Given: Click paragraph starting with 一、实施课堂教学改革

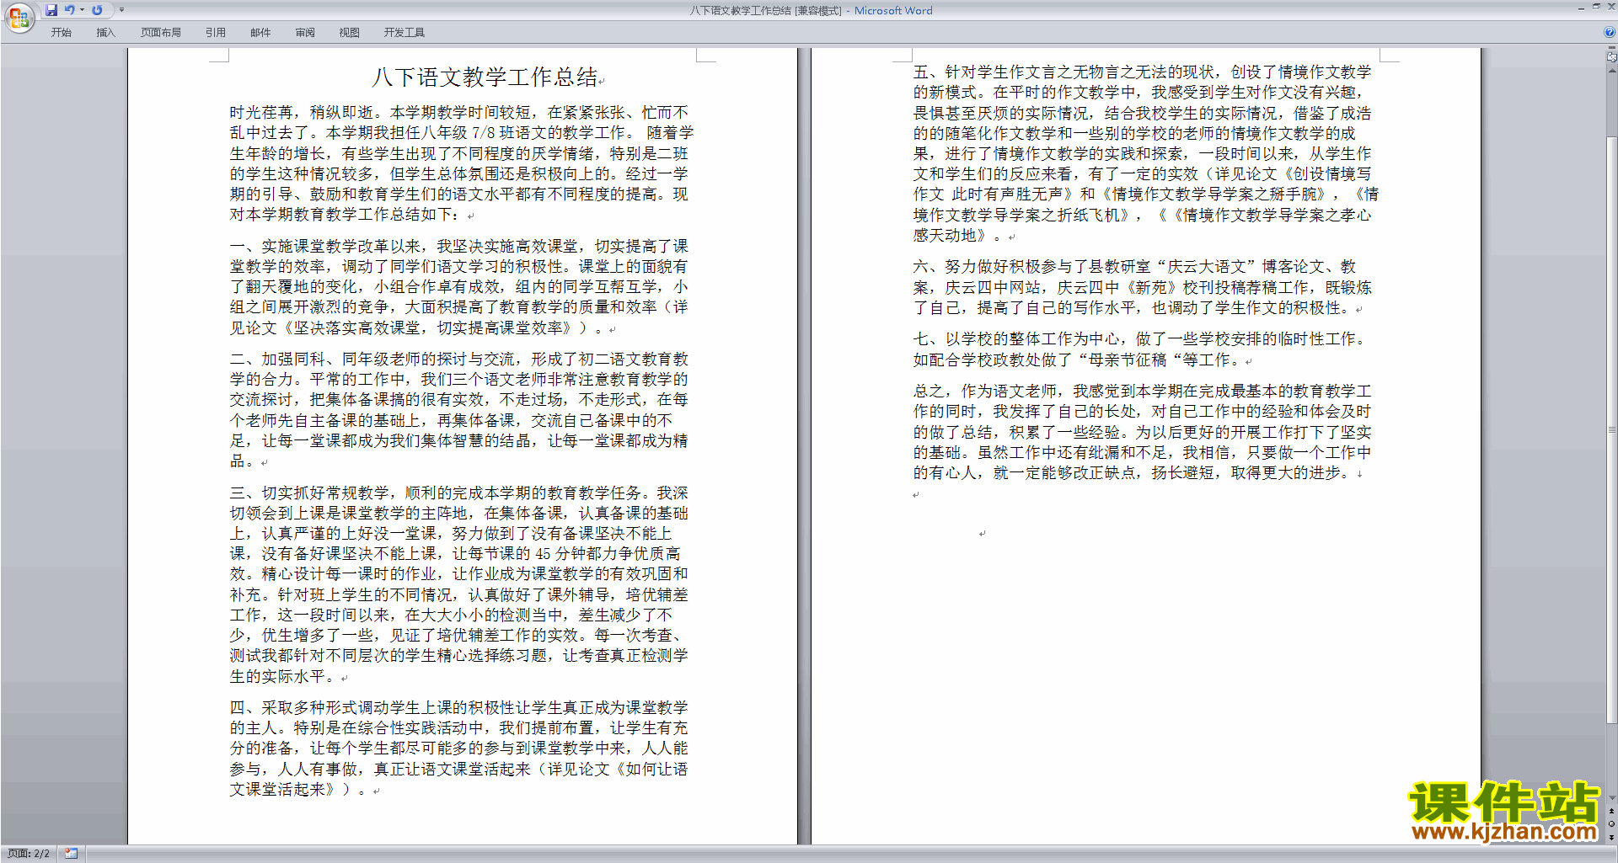Looking at the screenshot, I should pyautogui.click(x=460, y=287).
